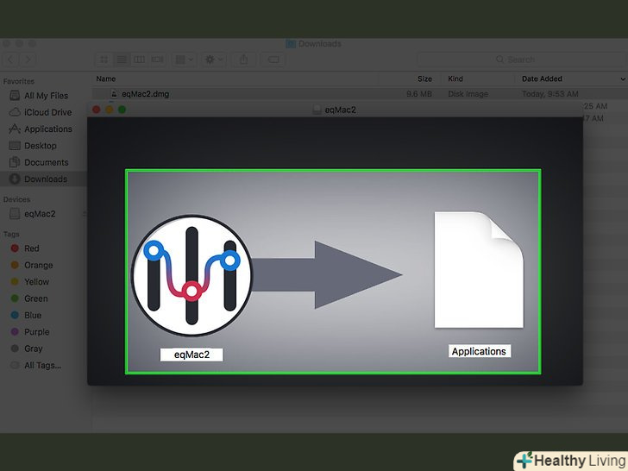Go back in the Finder Downloads window
628x471 pixels.
(x=10, y=60)
